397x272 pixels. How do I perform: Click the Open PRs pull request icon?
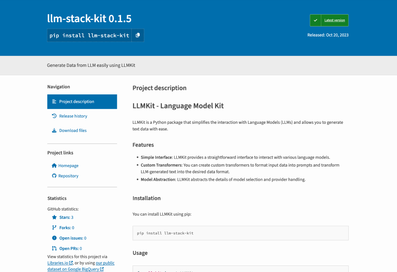click(x=54, y=248)
